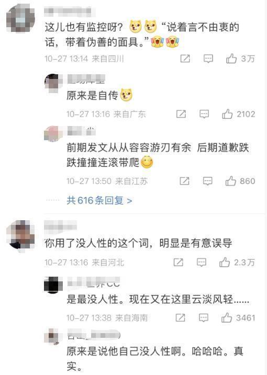Share the 河北 comment posted 13:16
This screenshot has height=375, width=267.
179,263
